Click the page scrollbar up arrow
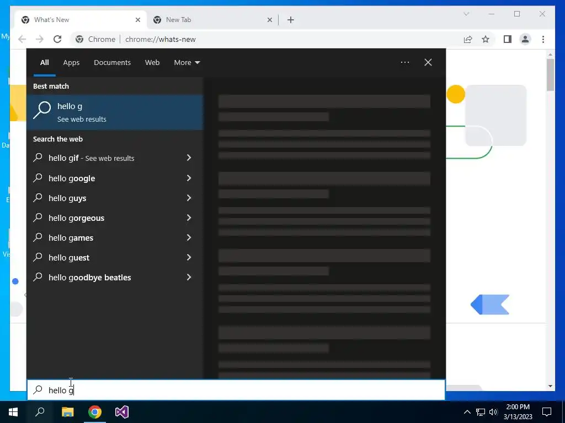The image size is (565, 423). click(x=550, y=55)
